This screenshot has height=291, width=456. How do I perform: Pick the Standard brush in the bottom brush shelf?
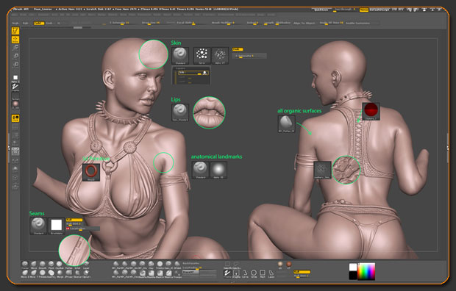25,265
